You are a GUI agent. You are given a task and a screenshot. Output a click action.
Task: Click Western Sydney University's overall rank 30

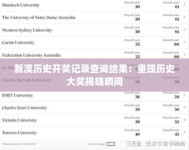[x=137, y=32]
